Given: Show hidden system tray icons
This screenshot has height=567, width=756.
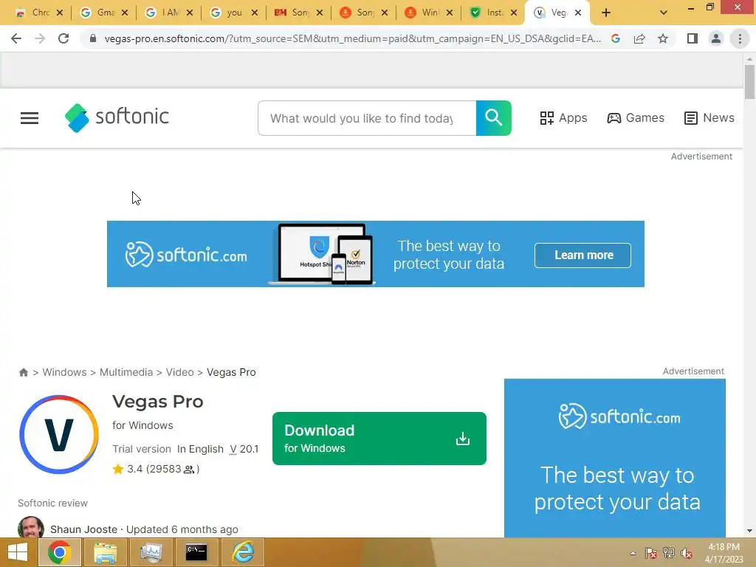Looking at the screenshot, I should point(633,553).
